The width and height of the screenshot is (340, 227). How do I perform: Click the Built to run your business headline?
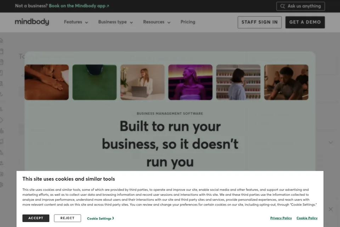[x=170, y=144]
